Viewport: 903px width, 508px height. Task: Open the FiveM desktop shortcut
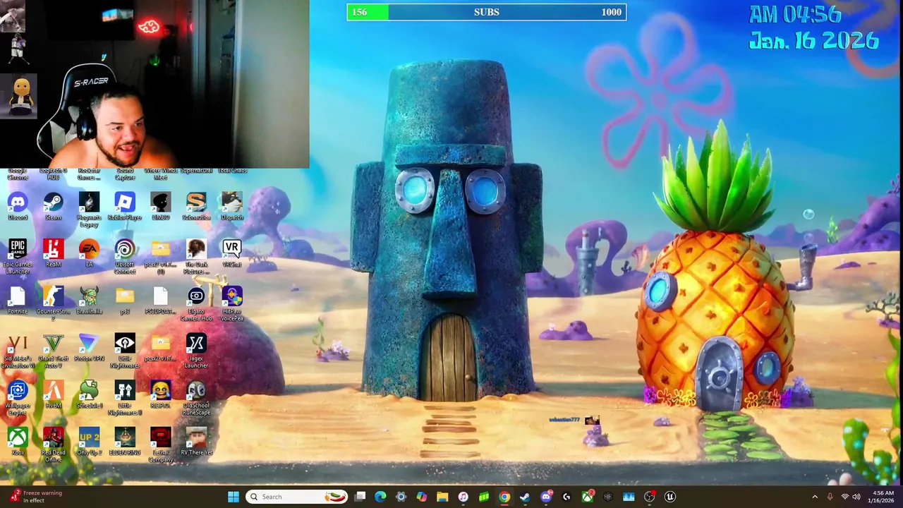[54, 395]
